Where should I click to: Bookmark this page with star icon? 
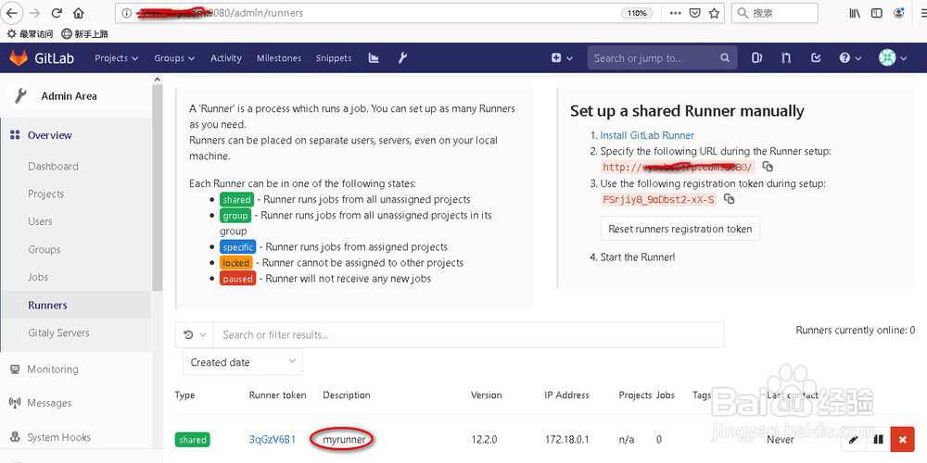(x=714, y=12)
